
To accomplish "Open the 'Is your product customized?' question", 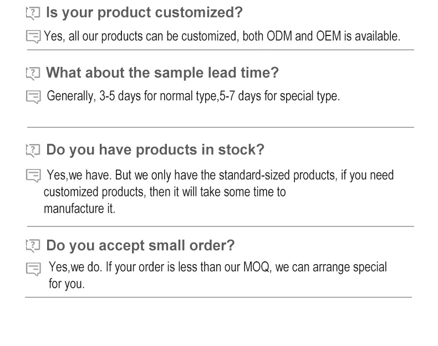I will 144,12.
